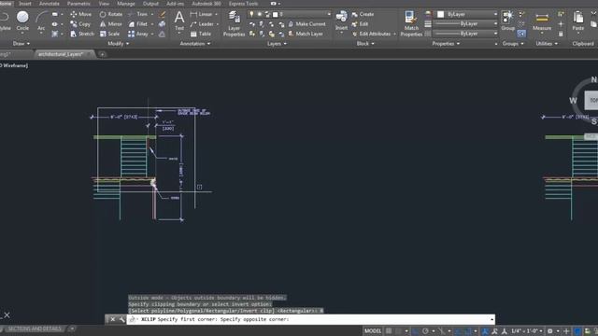This screenshot has height=336, width=598.
Task: Click Edit Attributes button
Action: coord(372,34)
